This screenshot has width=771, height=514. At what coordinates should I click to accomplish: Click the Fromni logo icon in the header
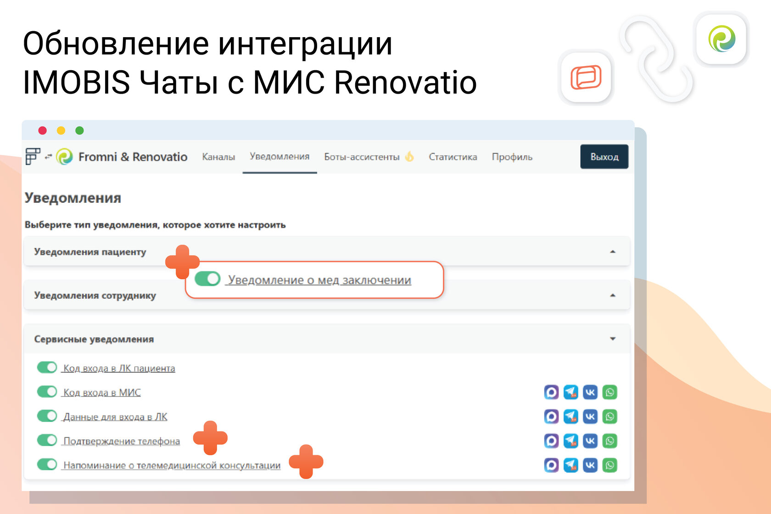click(x=33, y=156)
